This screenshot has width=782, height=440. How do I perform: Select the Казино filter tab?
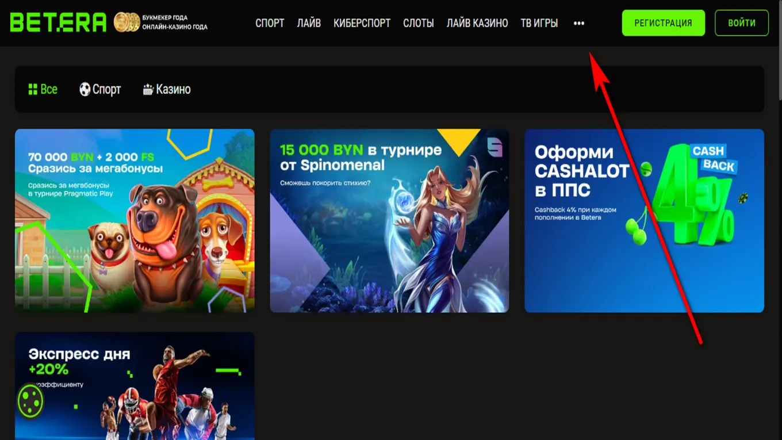(x=167, y=89)
